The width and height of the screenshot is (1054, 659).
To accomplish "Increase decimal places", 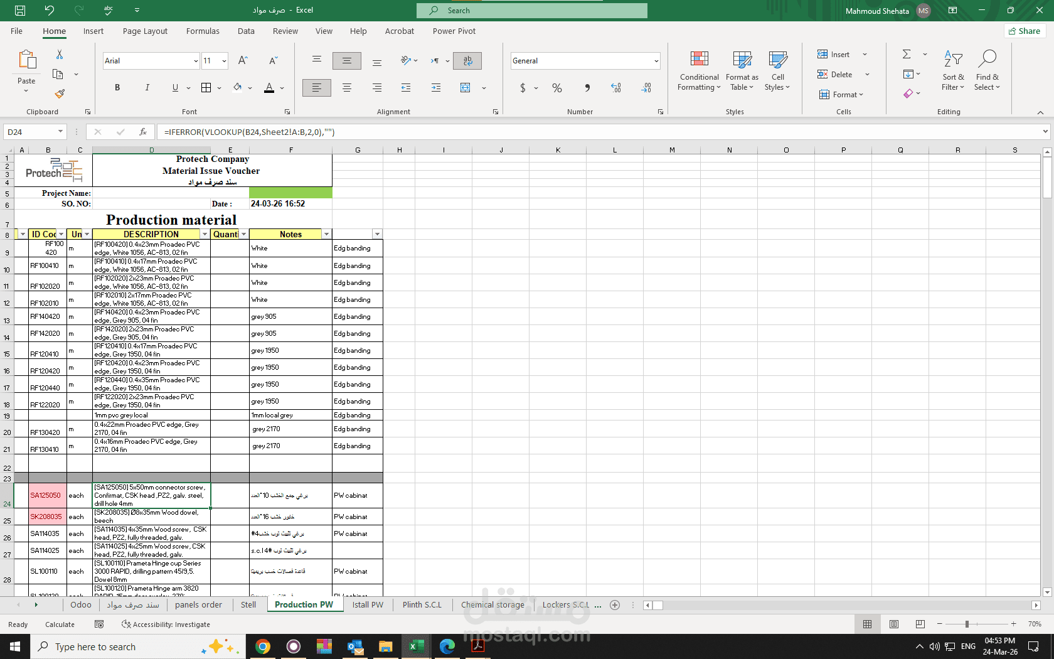I will (x=616, y=88).
